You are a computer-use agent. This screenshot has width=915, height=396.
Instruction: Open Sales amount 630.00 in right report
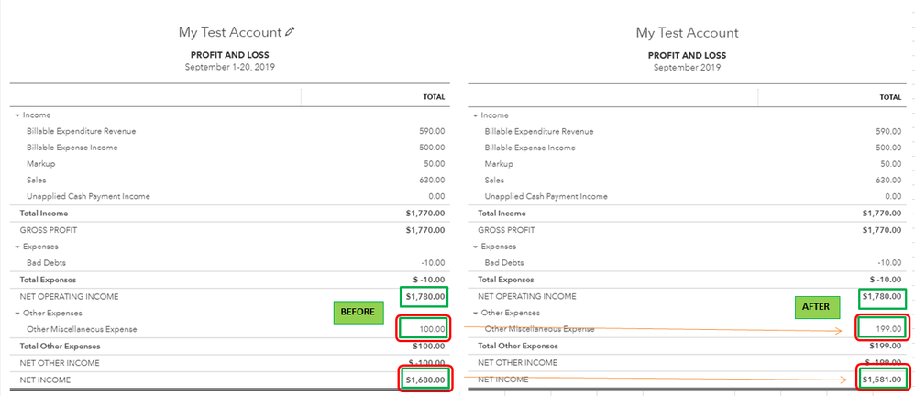pos(888,181)
